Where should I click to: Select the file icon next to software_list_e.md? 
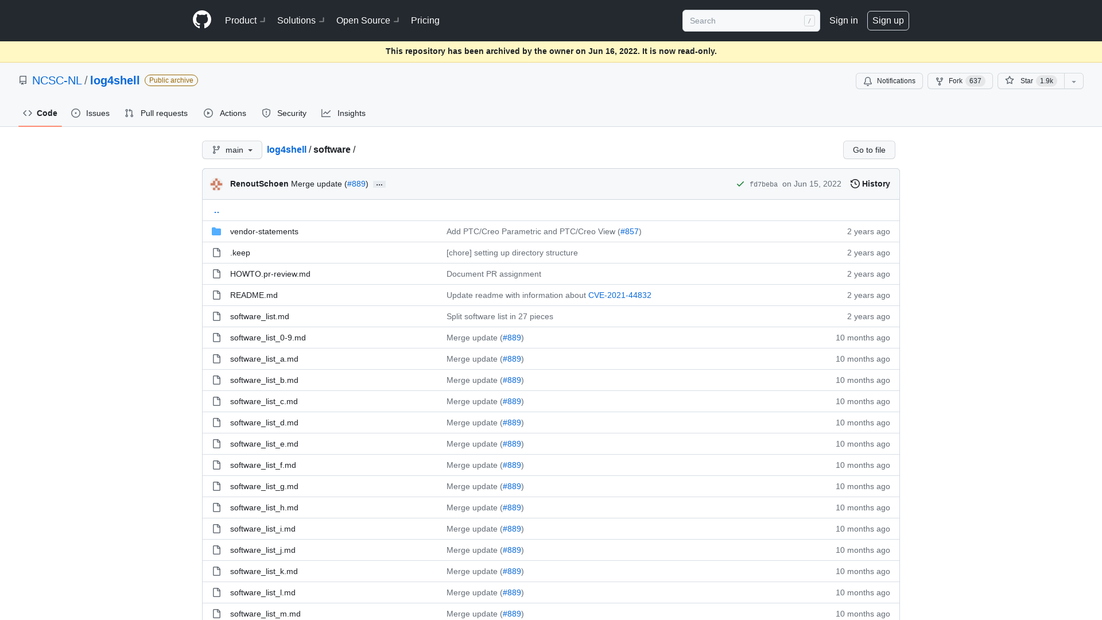click(x=216, y=444)
